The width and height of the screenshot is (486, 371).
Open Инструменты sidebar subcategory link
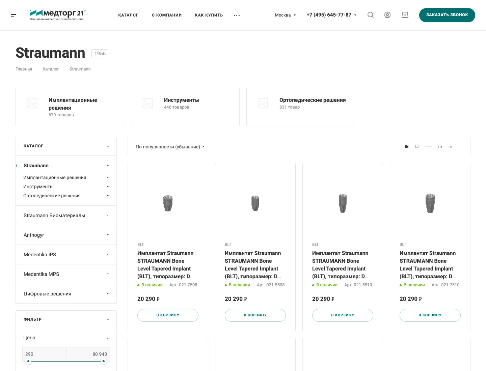(38, 187)
